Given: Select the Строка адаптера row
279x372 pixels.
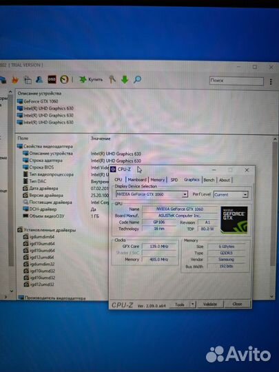Looking at the screenshot, I should (x=43, y=161).
